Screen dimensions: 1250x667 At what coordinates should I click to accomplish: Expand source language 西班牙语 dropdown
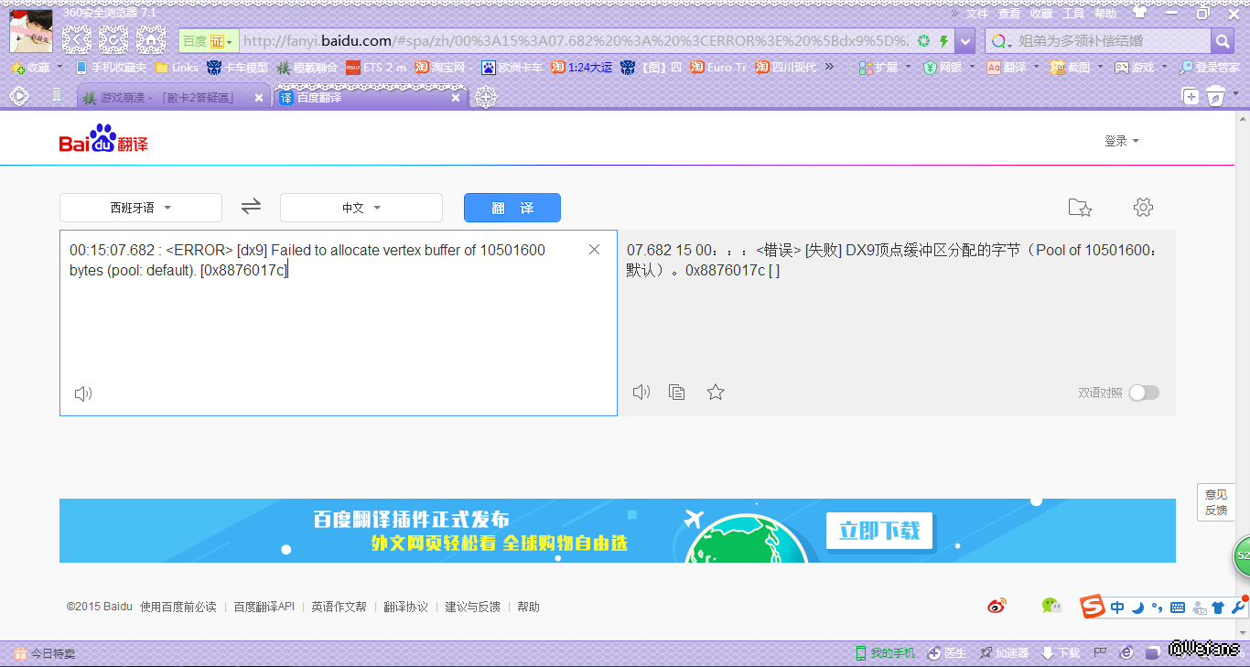(141, 208)
